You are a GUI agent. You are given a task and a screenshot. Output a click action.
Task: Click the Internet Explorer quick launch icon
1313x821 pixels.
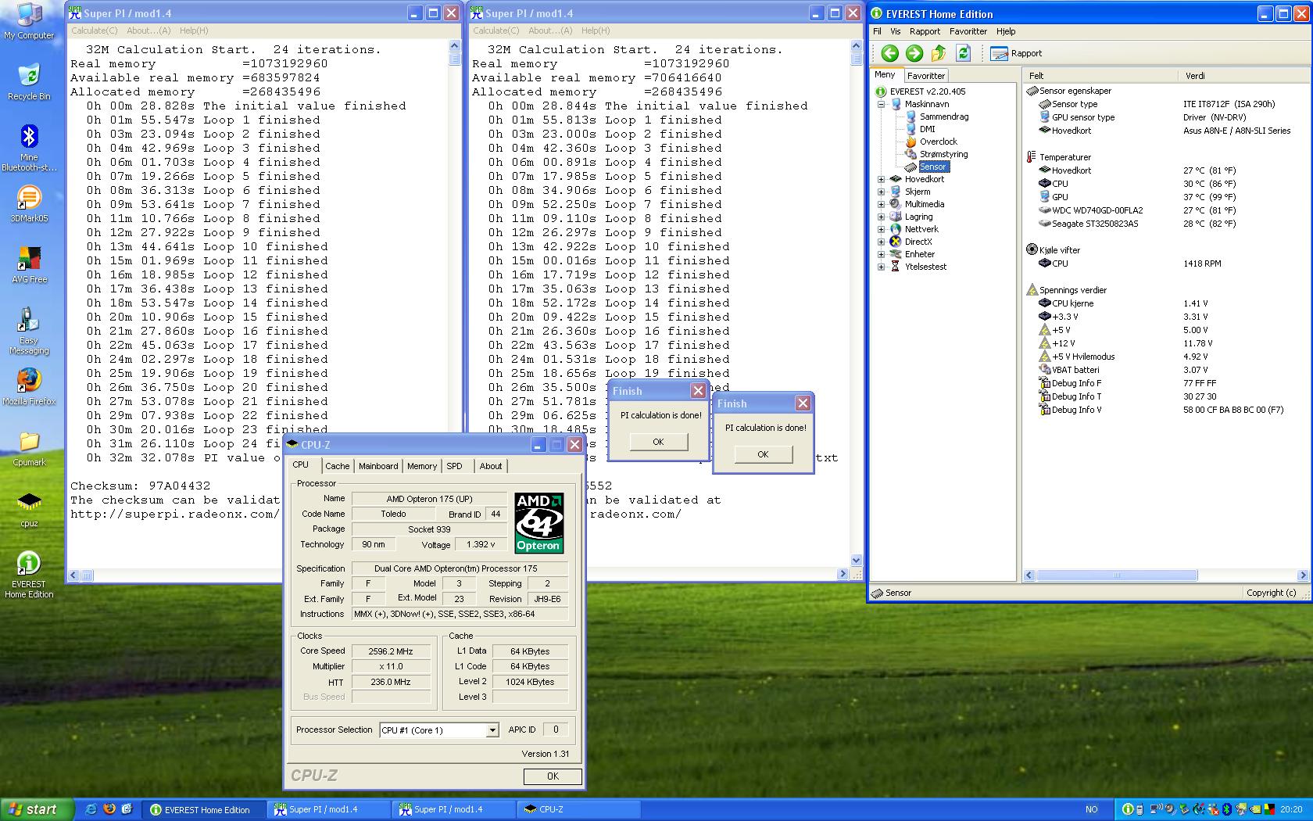pyautogui.click(x=91, y=809)
